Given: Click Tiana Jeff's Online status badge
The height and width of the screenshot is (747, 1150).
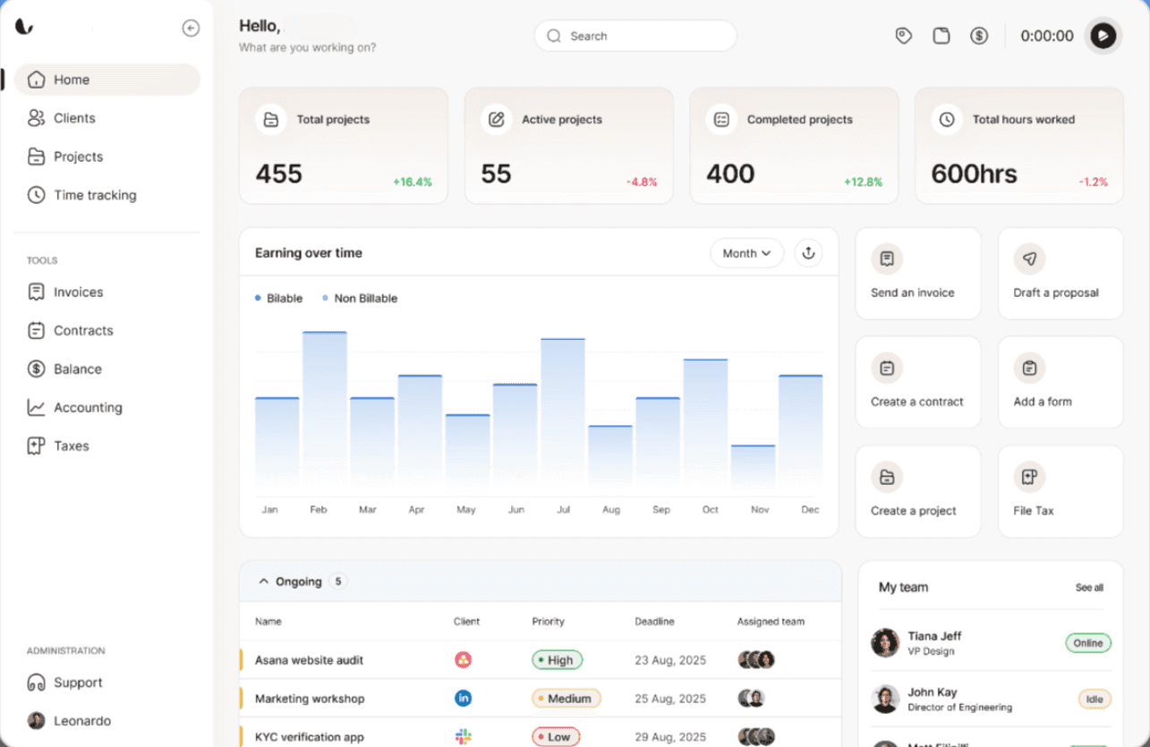Looking at the screenshot, I should click(1088, 643).
